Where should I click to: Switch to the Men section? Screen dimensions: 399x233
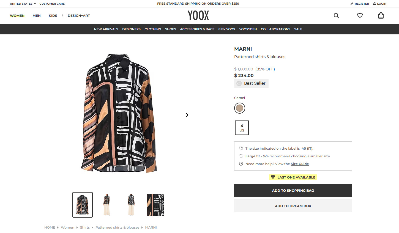coord(37,16)
